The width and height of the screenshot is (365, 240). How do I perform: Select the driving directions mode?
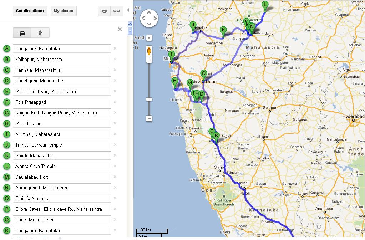[x=22, y=32]
